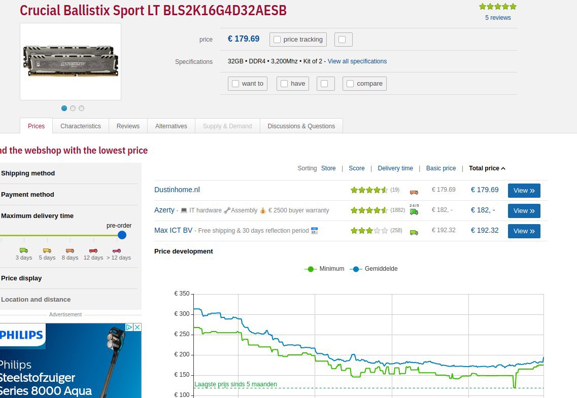This screenshot has height=398, width=577.
Task: Open the '5 reviews' link
Action: [x=498, y=18]
